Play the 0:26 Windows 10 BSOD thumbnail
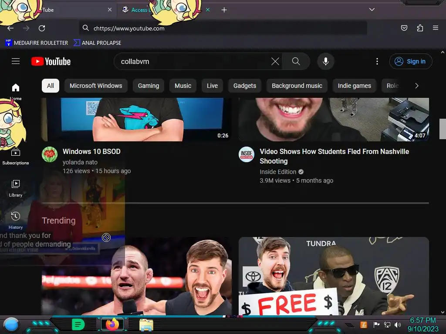The height and width of the screenshot is (334, 446). coord(136,120)
